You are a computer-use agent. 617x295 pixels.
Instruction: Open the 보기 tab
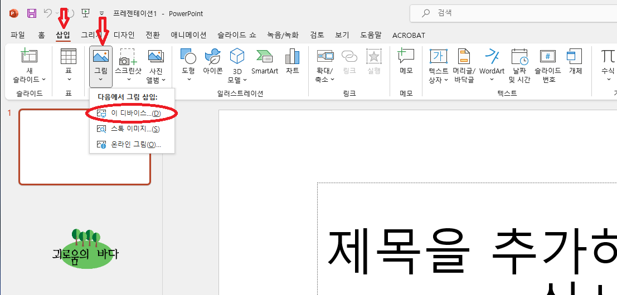click(x=342, y=35)
